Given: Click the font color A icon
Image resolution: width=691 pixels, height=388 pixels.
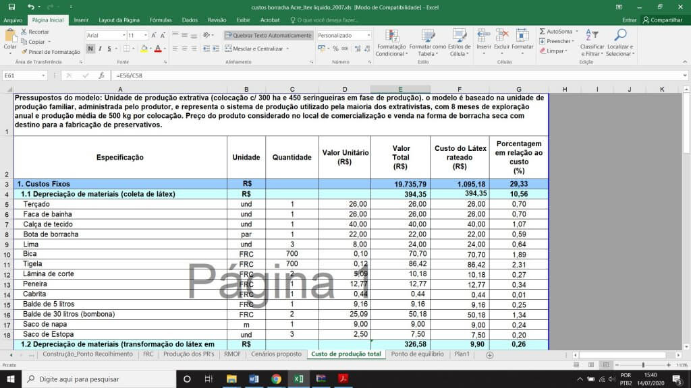Looking at the screenshot, I should (x=157, y=48).
